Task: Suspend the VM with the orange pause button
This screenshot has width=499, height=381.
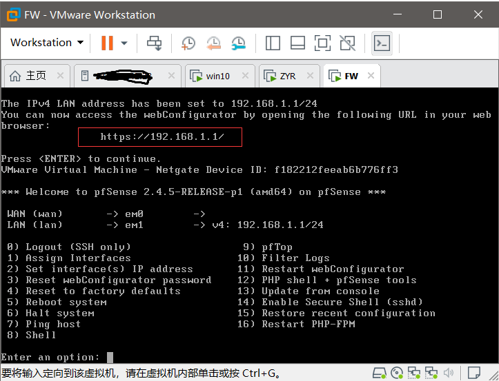Action: [107, 43]
